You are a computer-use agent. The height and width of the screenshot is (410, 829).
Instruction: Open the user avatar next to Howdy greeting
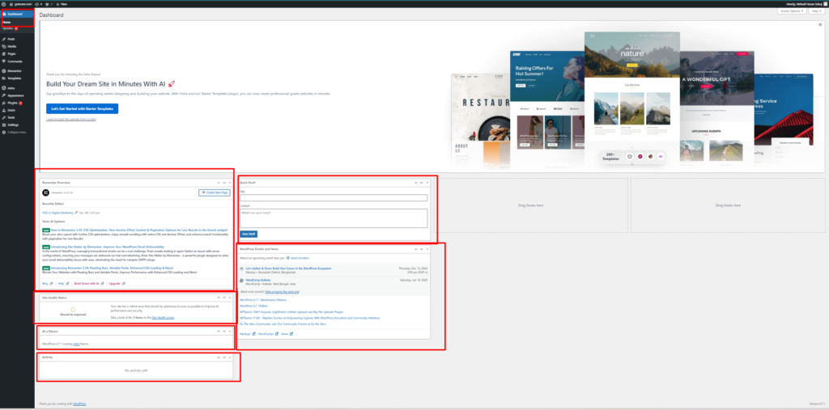click(825, 4)
